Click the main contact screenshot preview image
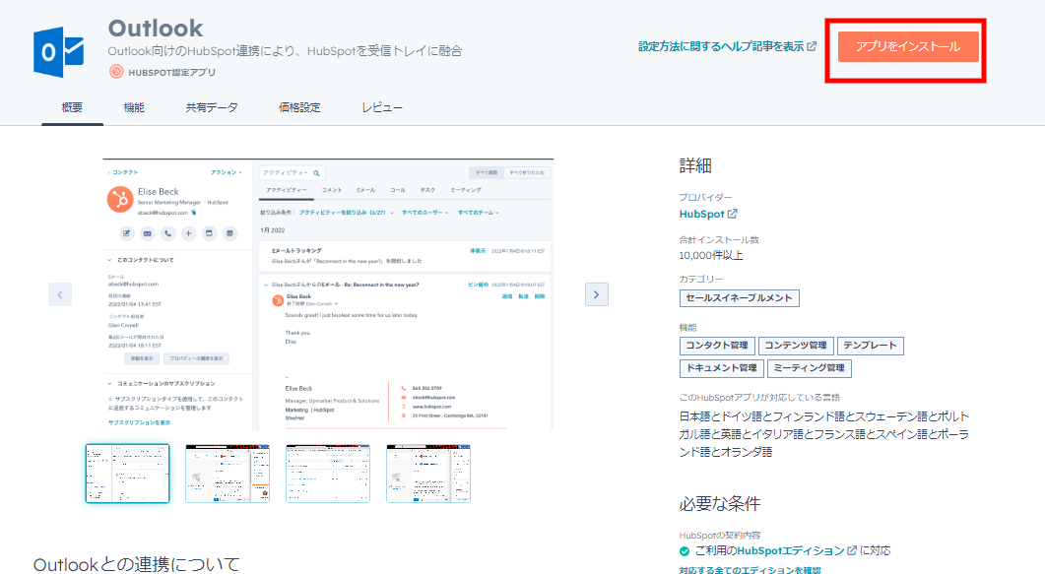1045x574 pixels. 328,294
